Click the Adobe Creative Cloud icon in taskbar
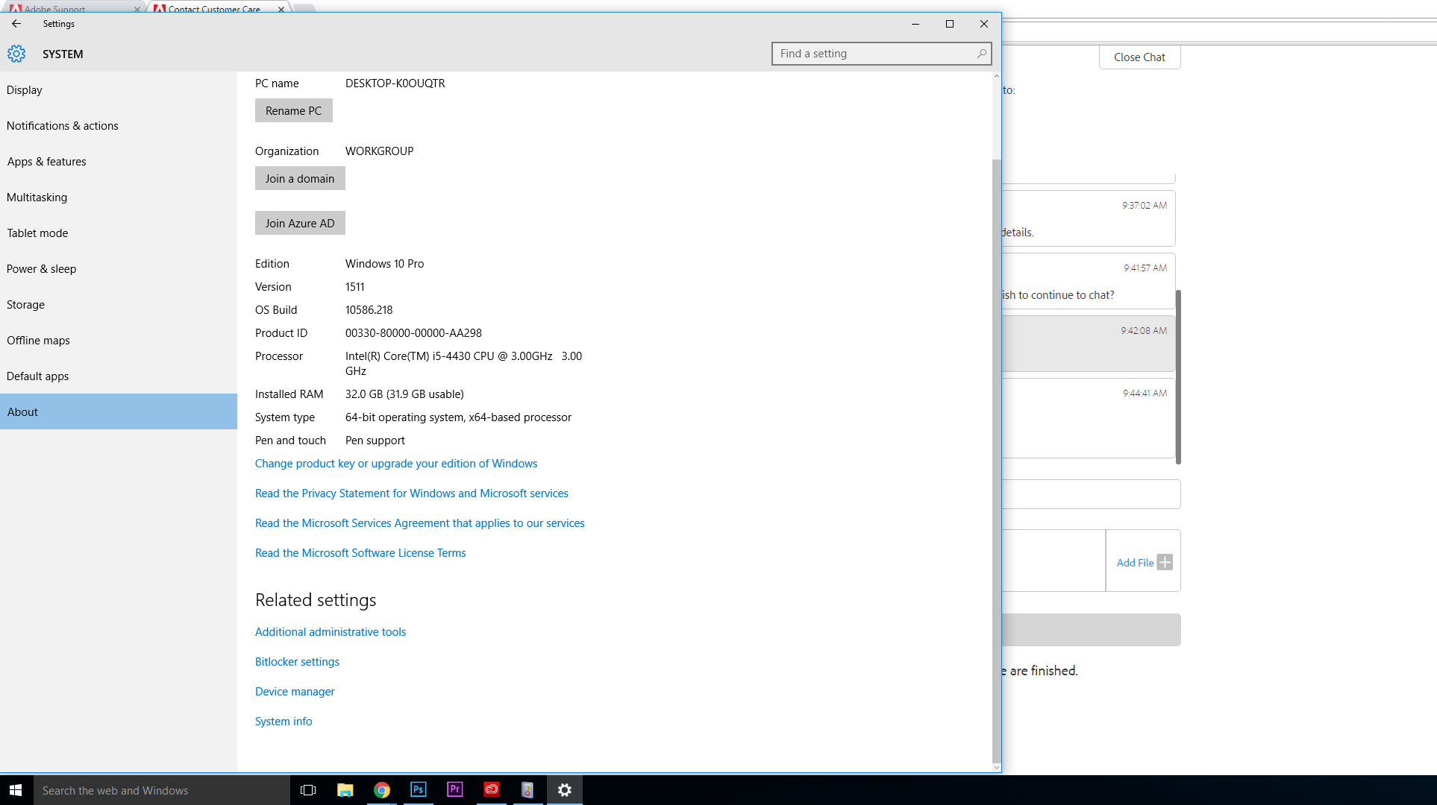Screen dimensions: 1437x805 (x=492, y=789)
